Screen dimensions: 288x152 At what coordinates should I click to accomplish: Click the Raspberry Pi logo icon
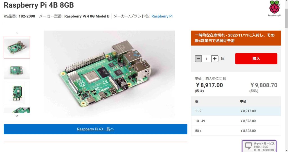[274, 9]
